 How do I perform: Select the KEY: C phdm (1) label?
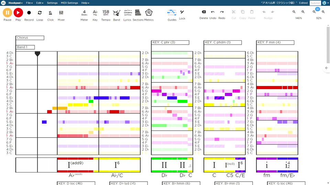click(x=223, y=42)
